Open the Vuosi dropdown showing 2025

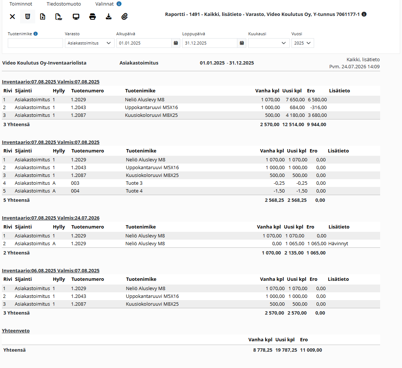[x=303, y=43]
